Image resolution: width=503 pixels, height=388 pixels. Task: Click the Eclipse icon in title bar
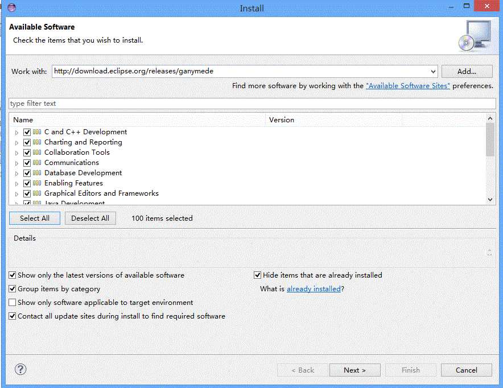coord(11,7)
